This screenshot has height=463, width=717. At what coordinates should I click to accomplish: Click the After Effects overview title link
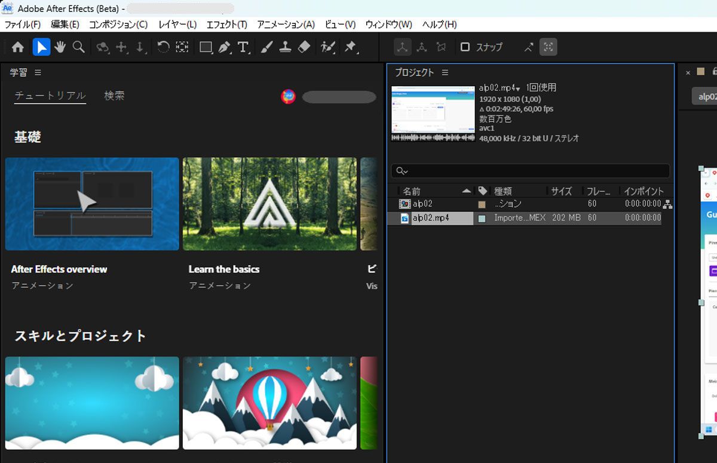(x=59, y=269)
